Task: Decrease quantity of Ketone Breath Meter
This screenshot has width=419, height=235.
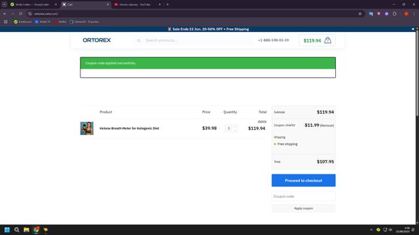Action: click(235, 131)
